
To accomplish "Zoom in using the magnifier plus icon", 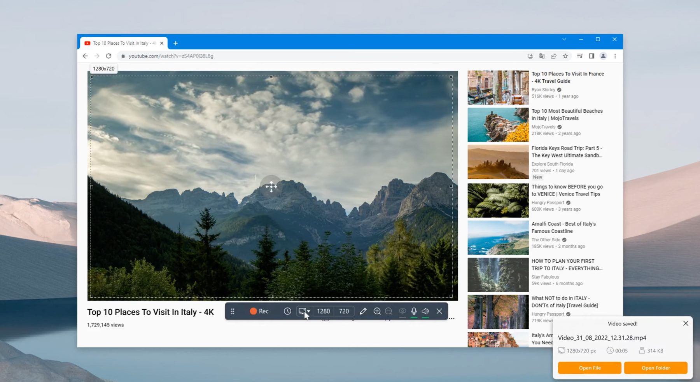I will pos(377,311).
